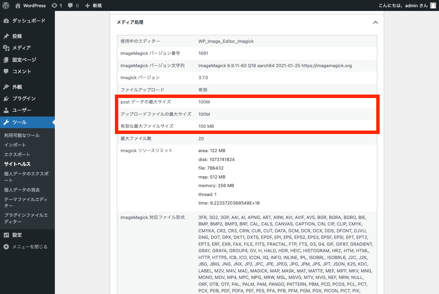439x294 pixels.
Task: Click the ImageMagick version string value
Action: point(275,65)
